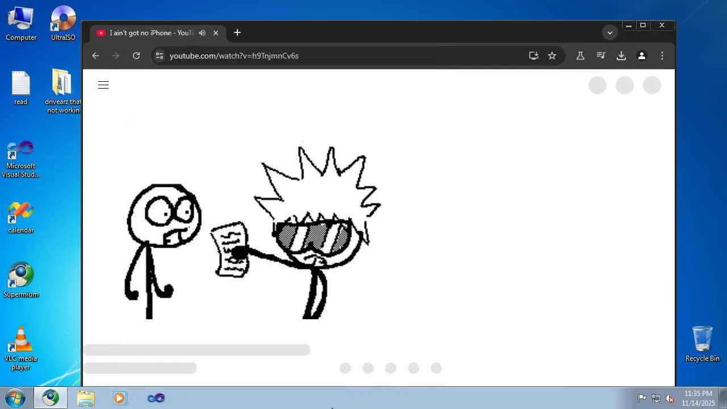
Task: Show browser downloads
Action: tap(621, 56)
